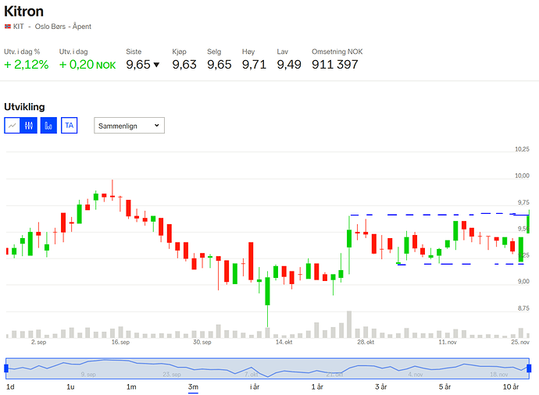Click the 8,75 price axis label
The height and width of the screenshot is (395, 539).
523,308
